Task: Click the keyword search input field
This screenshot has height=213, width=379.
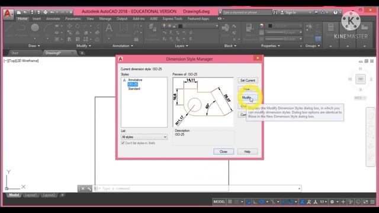Action: 247,12
